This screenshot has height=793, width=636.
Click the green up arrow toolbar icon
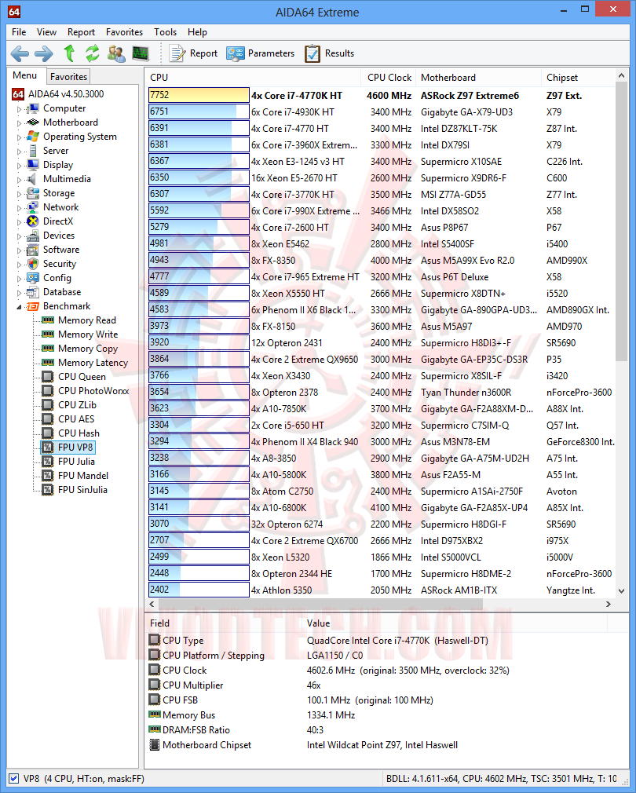(x=69, y=53)
